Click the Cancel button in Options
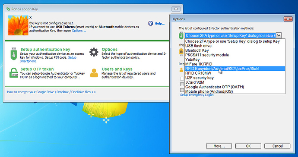The height and width of the screenshot is (157, 298). coord(277,146)
